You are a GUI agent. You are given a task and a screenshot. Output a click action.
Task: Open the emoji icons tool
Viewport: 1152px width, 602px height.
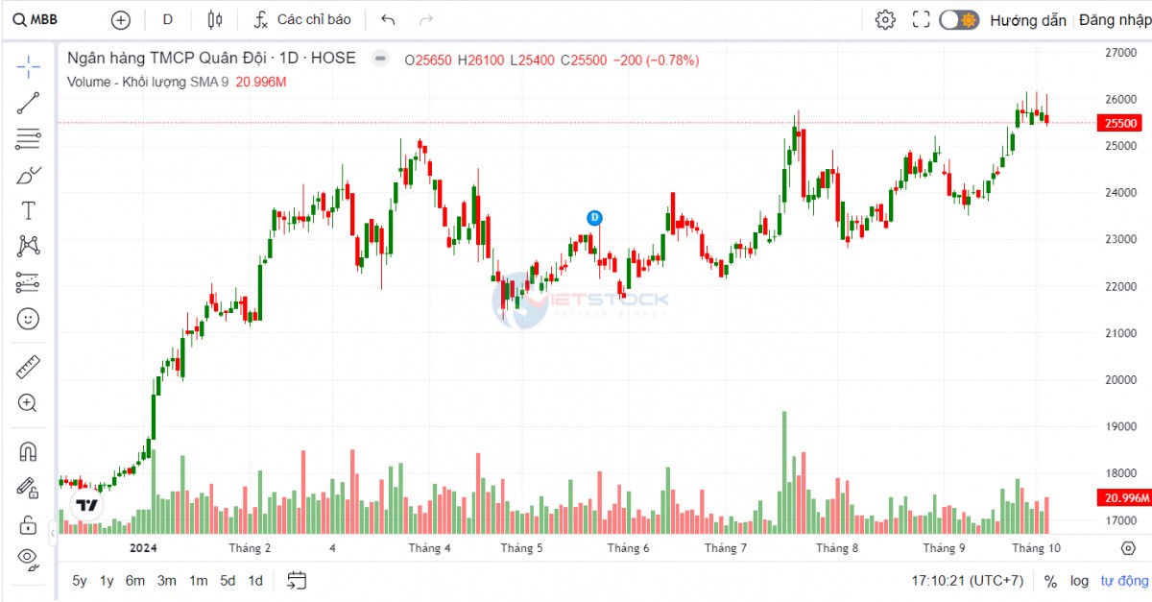pos(29,319)
